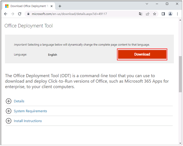This screenshot has height=146, width=183.
Task: Open a new browser tab
Action: coord(60,6)
